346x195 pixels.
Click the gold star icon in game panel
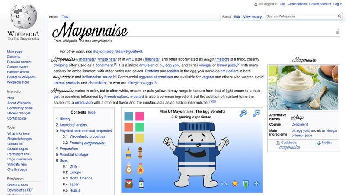(x=235, y=183)
